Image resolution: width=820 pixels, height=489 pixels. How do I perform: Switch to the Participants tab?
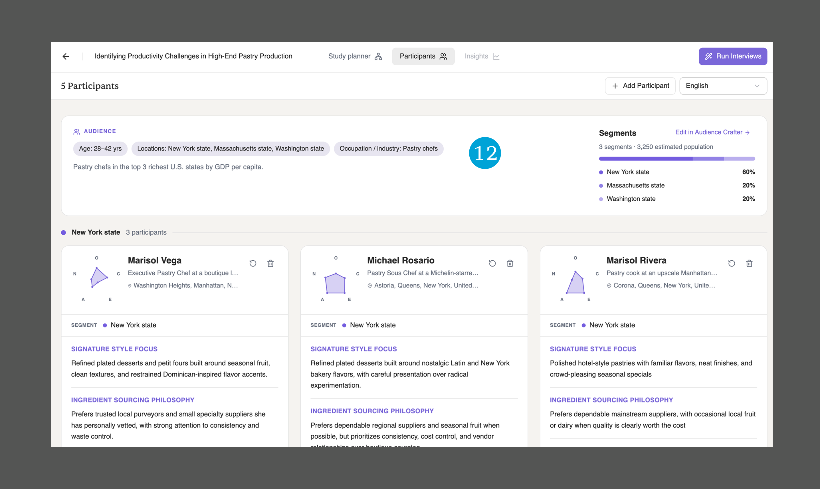tap(423, 56)
